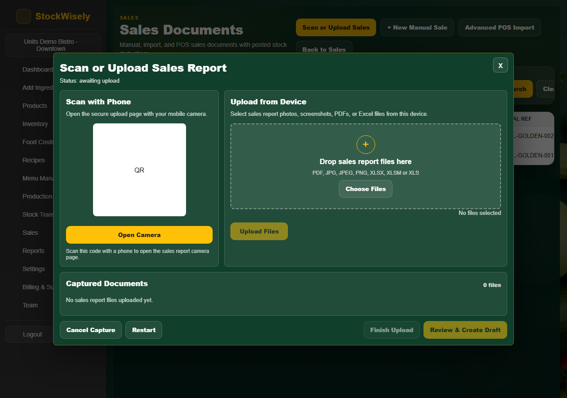Screen dimensions: 567x398
Task: Click the Scan with Phone heading
Action: click(98, 102)
